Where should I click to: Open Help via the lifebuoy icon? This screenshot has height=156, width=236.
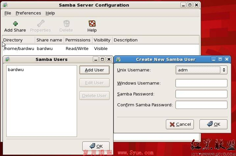coord(92,23)
